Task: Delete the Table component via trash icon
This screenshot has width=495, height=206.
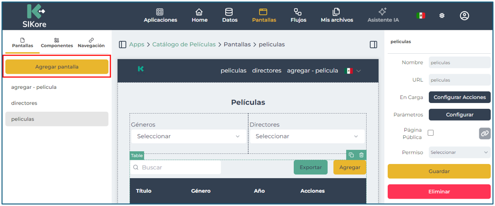Action: point(361,155)
